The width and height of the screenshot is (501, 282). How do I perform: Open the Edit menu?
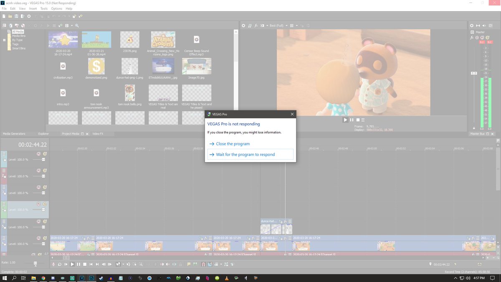13,8
